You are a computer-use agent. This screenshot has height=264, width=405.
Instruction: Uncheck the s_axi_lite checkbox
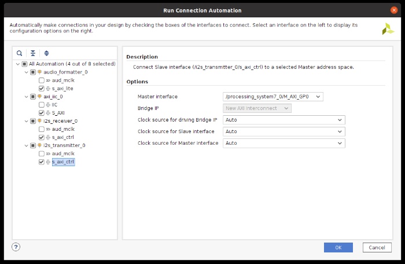pos(41,89)
